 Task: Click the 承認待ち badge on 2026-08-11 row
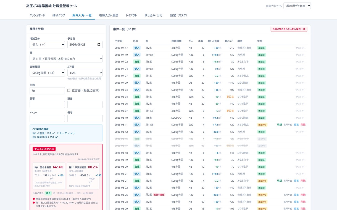click(262, 125)
